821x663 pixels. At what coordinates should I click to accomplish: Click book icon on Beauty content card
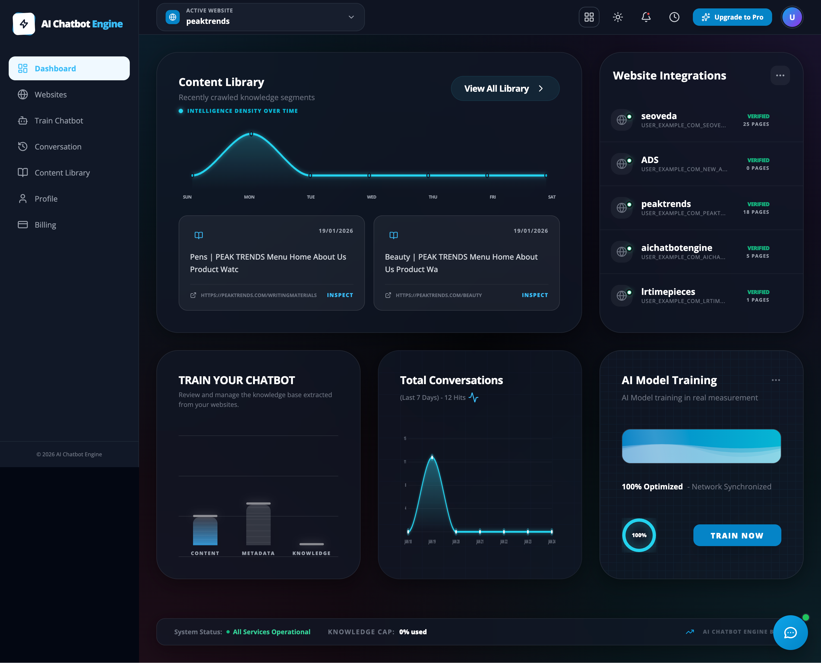pos(394,235)
